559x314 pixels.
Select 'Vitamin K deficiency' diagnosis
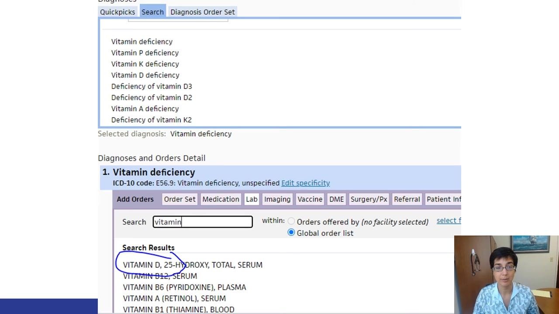145,64
